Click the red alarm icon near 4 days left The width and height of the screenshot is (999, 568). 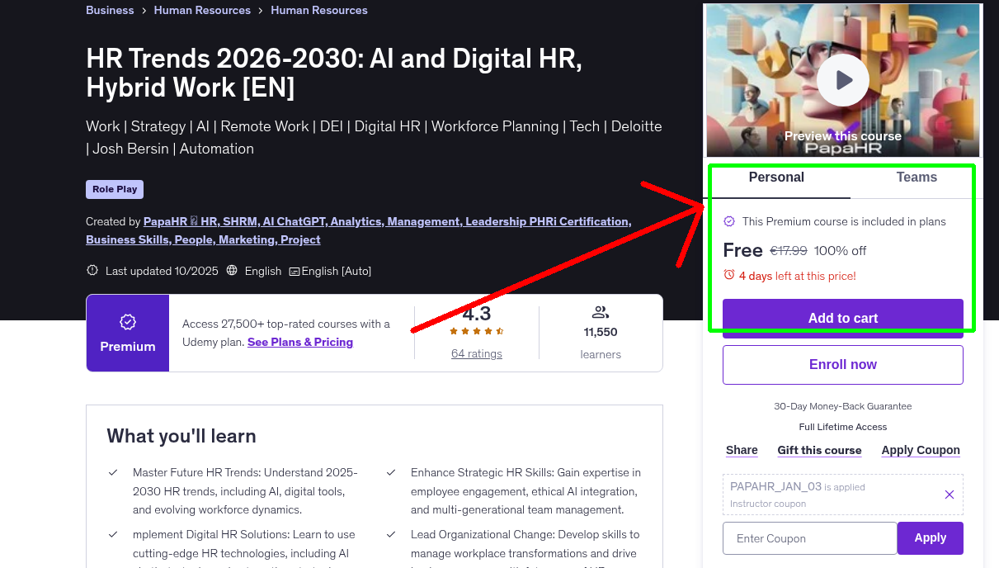(x=730, y=277)
